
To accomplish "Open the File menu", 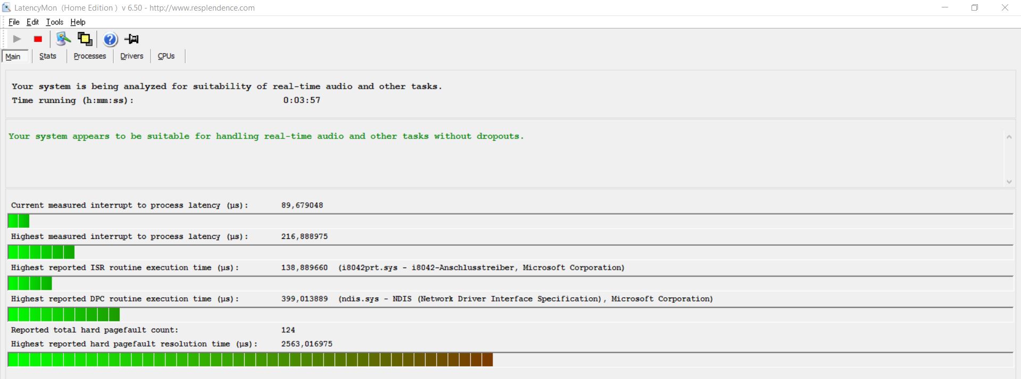I will click(14, 22).
